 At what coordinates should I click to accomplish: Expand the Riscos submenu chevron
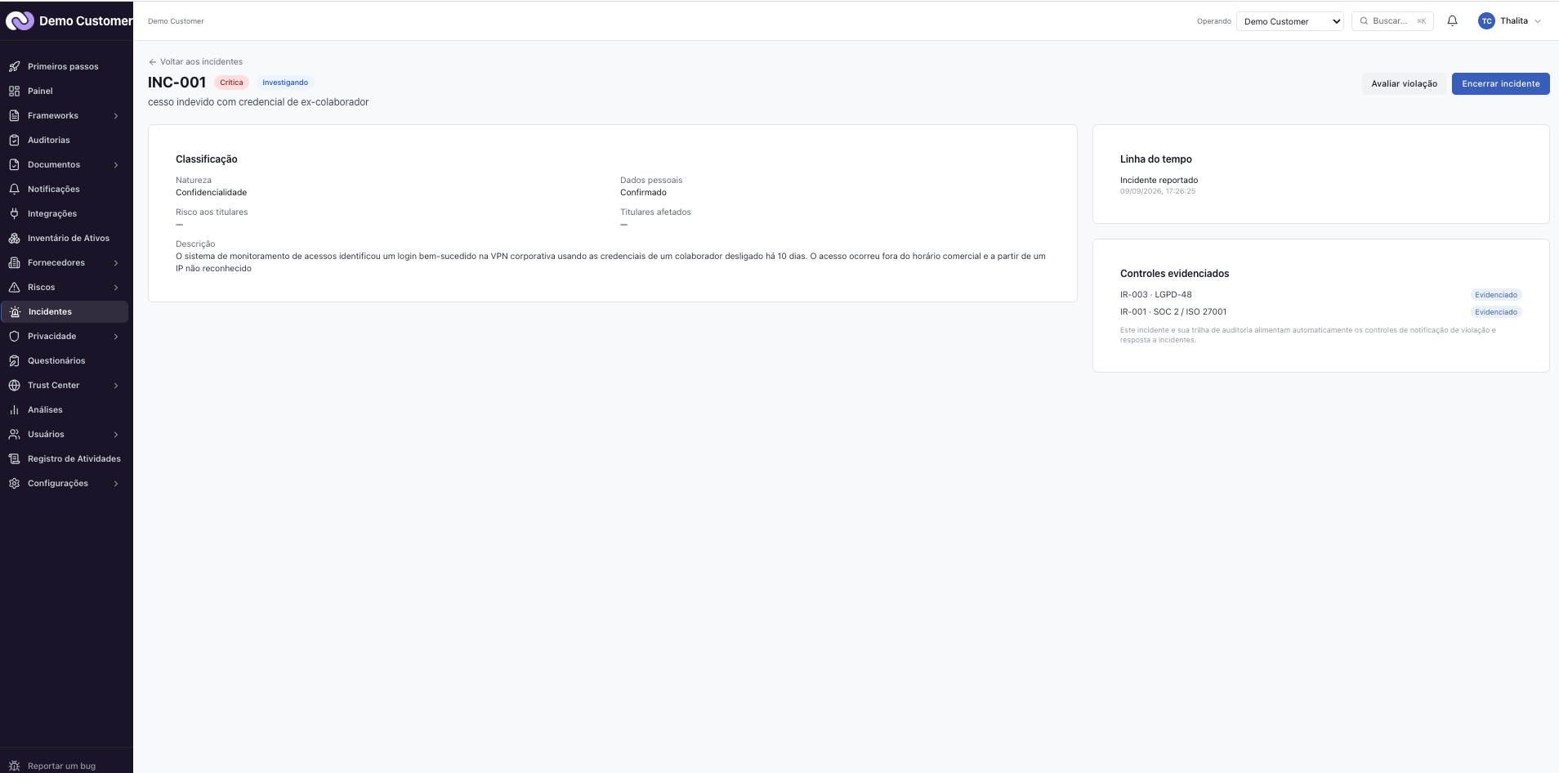click(x=116, y=288)
